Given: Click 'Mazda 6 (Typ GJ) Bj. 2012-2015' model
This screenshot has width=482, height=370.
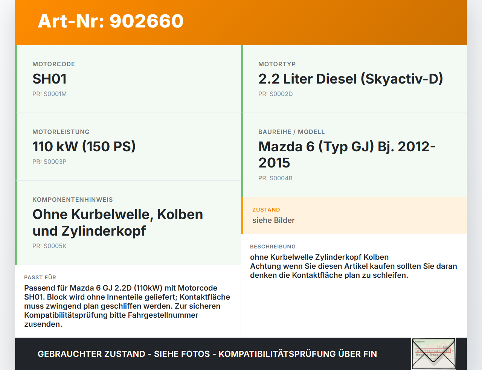Looking at the screenshot, I should point(347,155).
